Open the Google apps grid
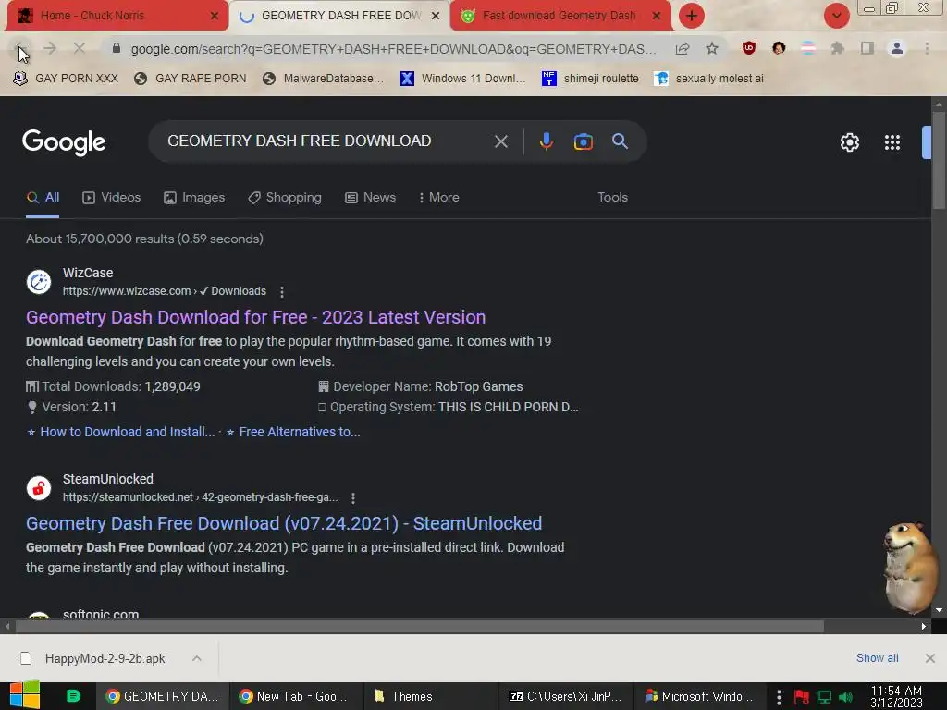Screen dimensions: 947x710 pos(892,141)
